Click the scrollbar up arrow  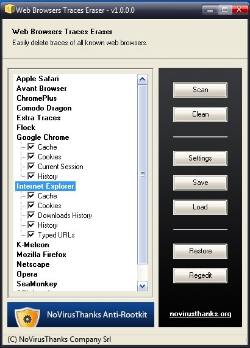pyautogui.click(x=142, y=79)
